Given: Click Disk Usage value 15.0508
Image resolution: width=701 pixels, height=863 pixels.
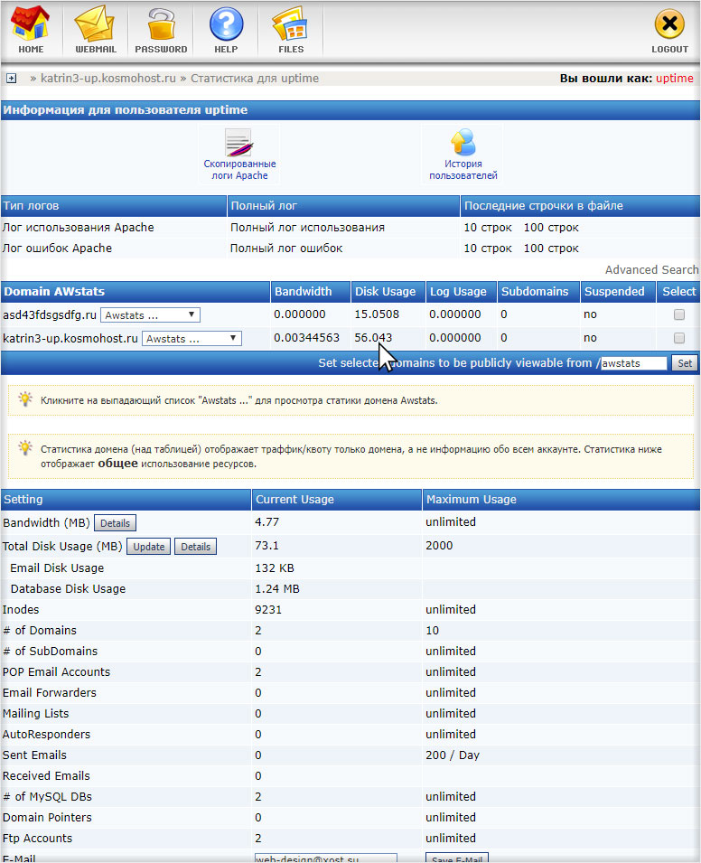Looking at the screenshot, I should [x=377, y=314].
